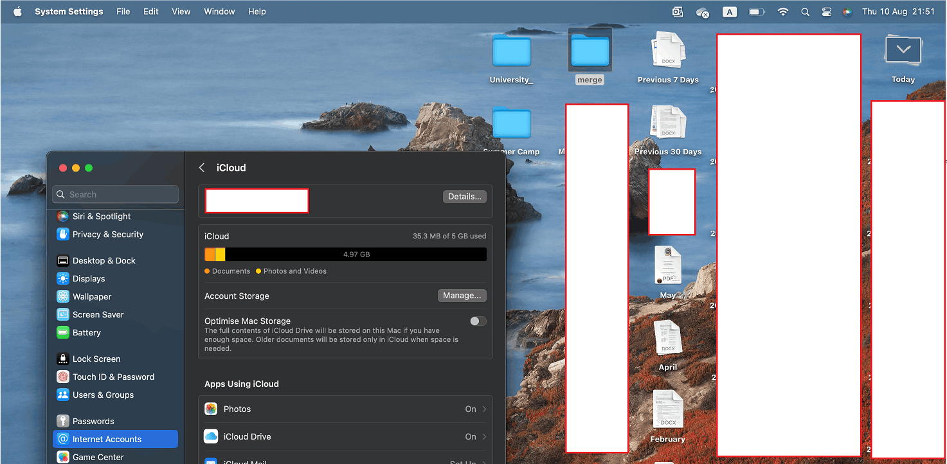Open Spotlight search from the menu bar

coord(806,12)
